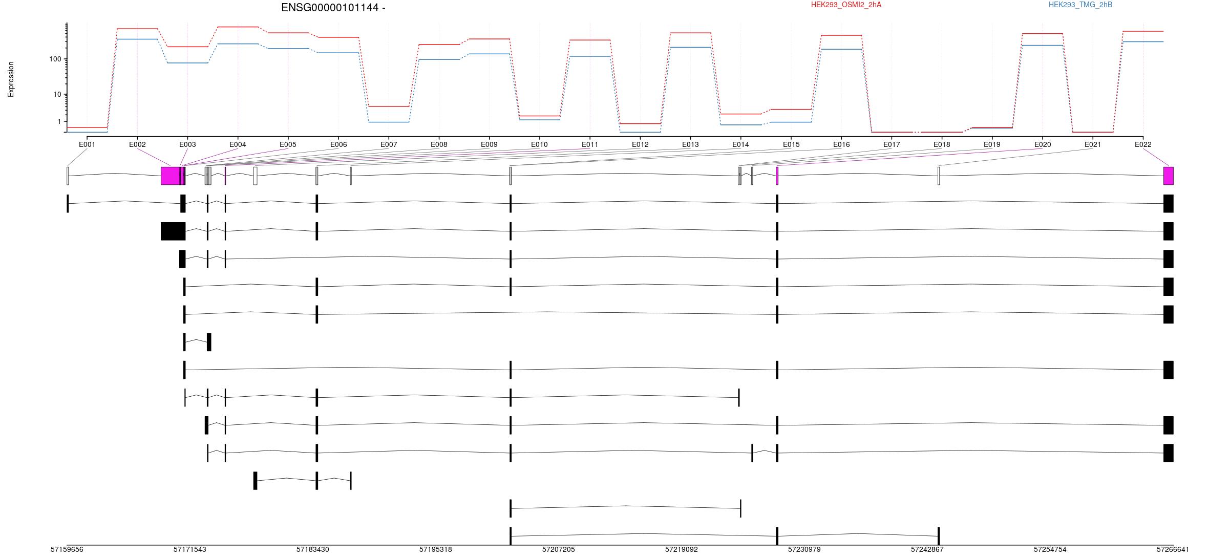Click genomic coordinate 57207205

point(559,550)
